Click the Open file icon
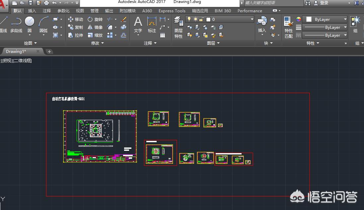Image resolution: width=364 pixels, height=210 pixels. coord(23,3)
